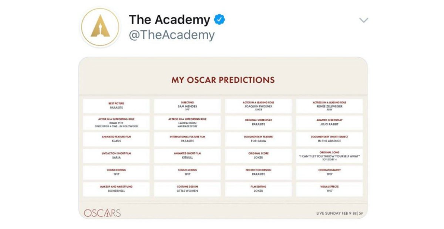Select the Original Song Toy Story 4 card
The width and height of the screenshot is (444, 229).
click(x=329, y=156)
